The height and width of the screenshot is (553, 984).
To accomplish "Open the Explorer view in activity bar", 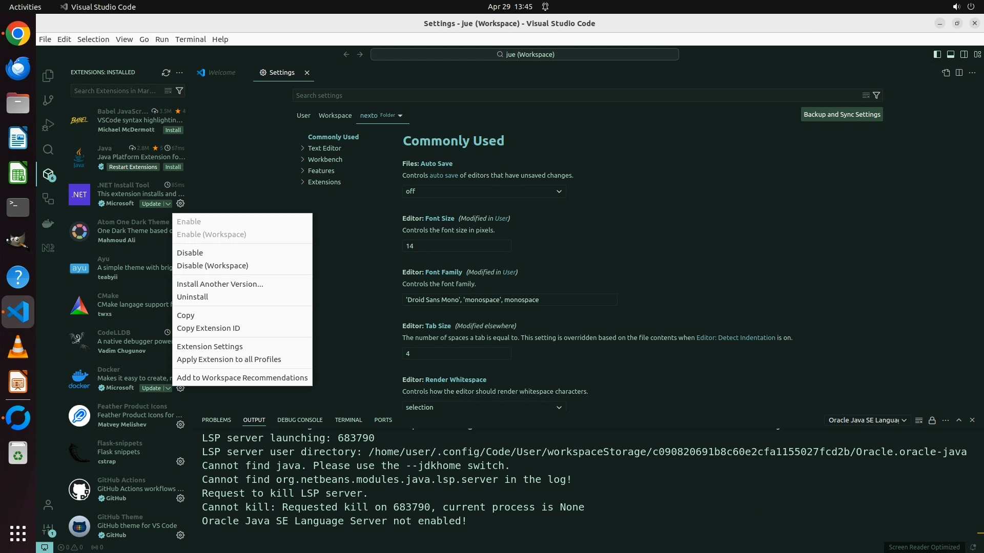I will pyautogui.click(x=48, y=76).
